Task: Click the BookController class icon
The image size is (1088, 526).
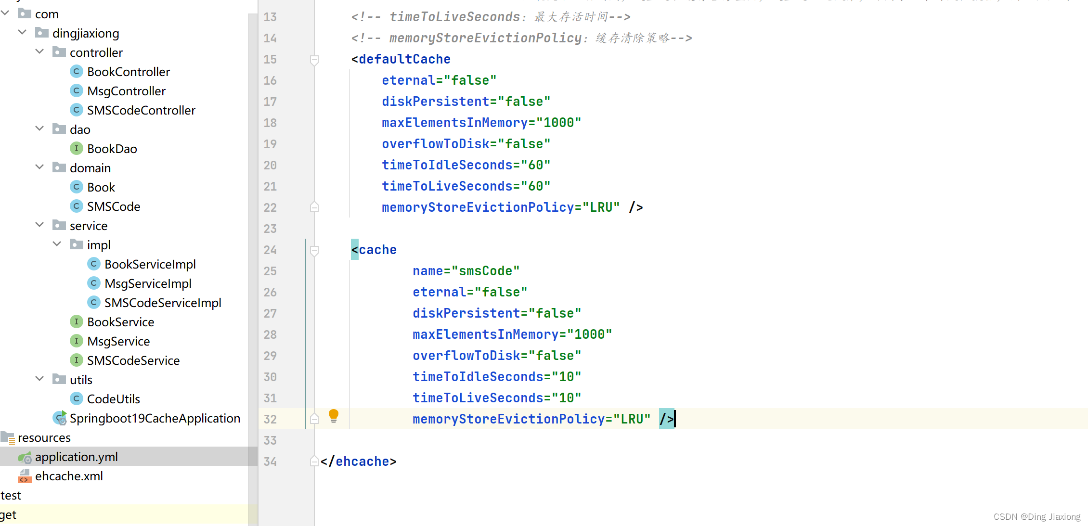Action: [x=76, y=72]
